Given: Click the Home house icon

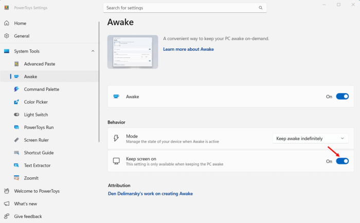Looking at the screenshot, I should (7, 23).
